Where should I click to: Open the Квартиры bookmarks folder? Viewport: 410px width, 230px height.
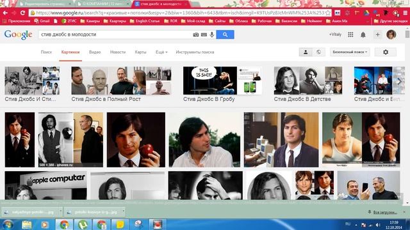pos(115,21)
